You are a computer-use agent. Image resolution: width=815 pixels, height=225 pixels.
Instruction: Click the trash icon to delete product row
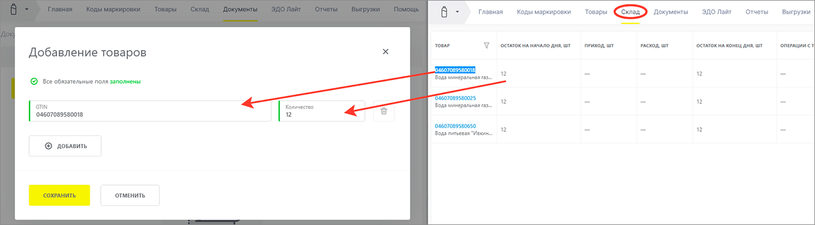tap(384, 111)
